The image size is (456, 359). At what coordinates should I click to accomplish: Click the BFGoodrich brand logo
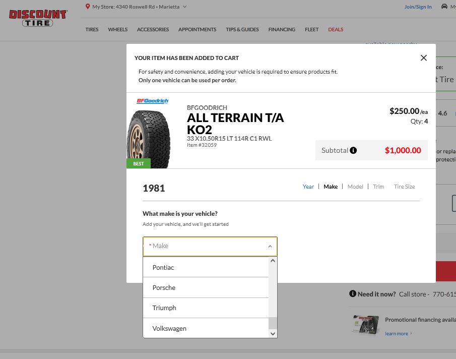point(153,101)
